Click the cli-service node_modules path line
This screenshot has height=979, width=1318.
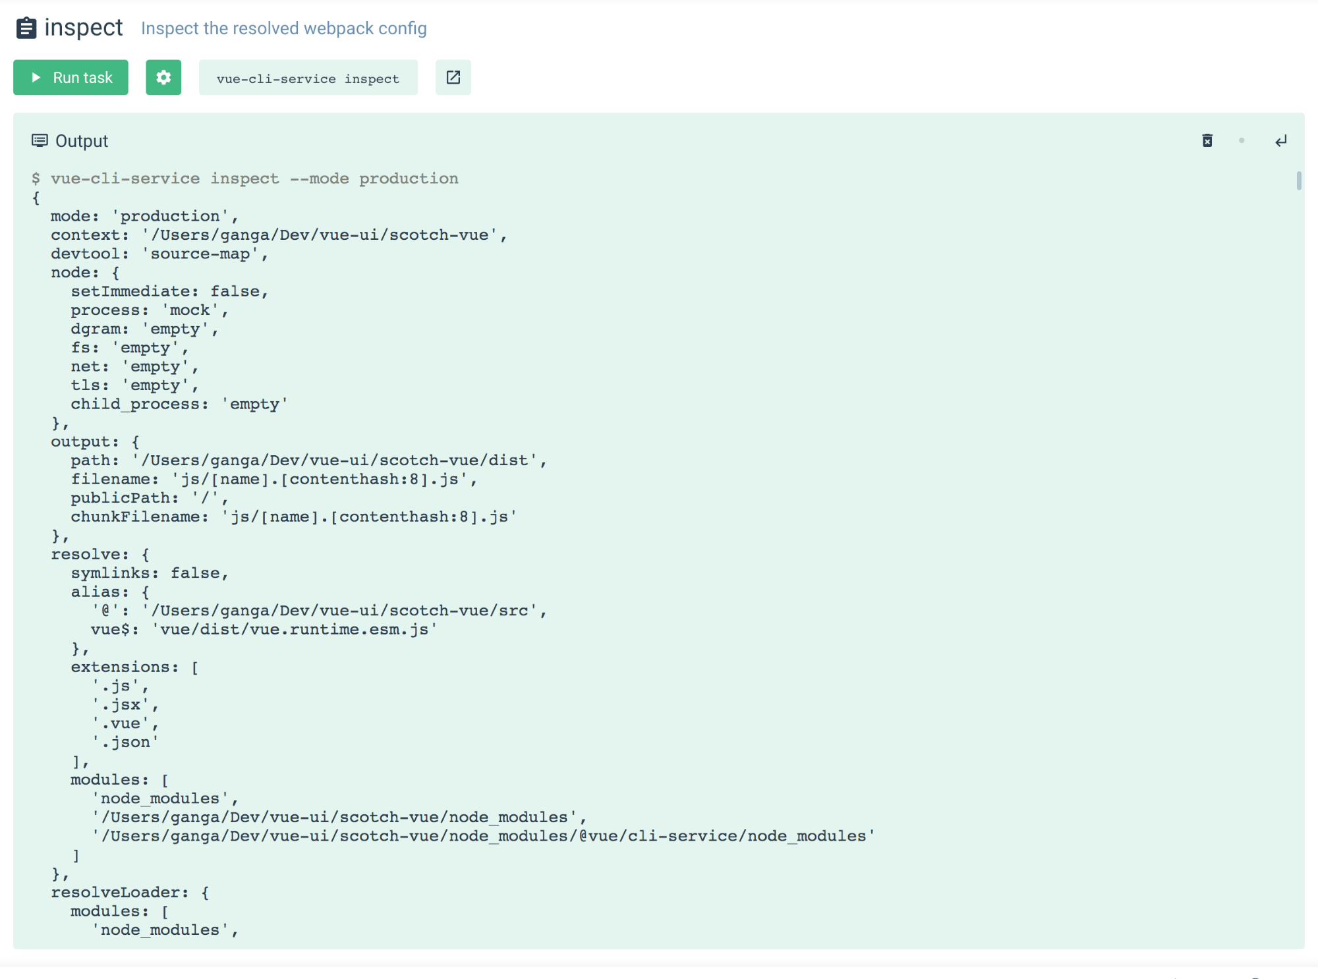pyautogui.click(x=483, y=836)
